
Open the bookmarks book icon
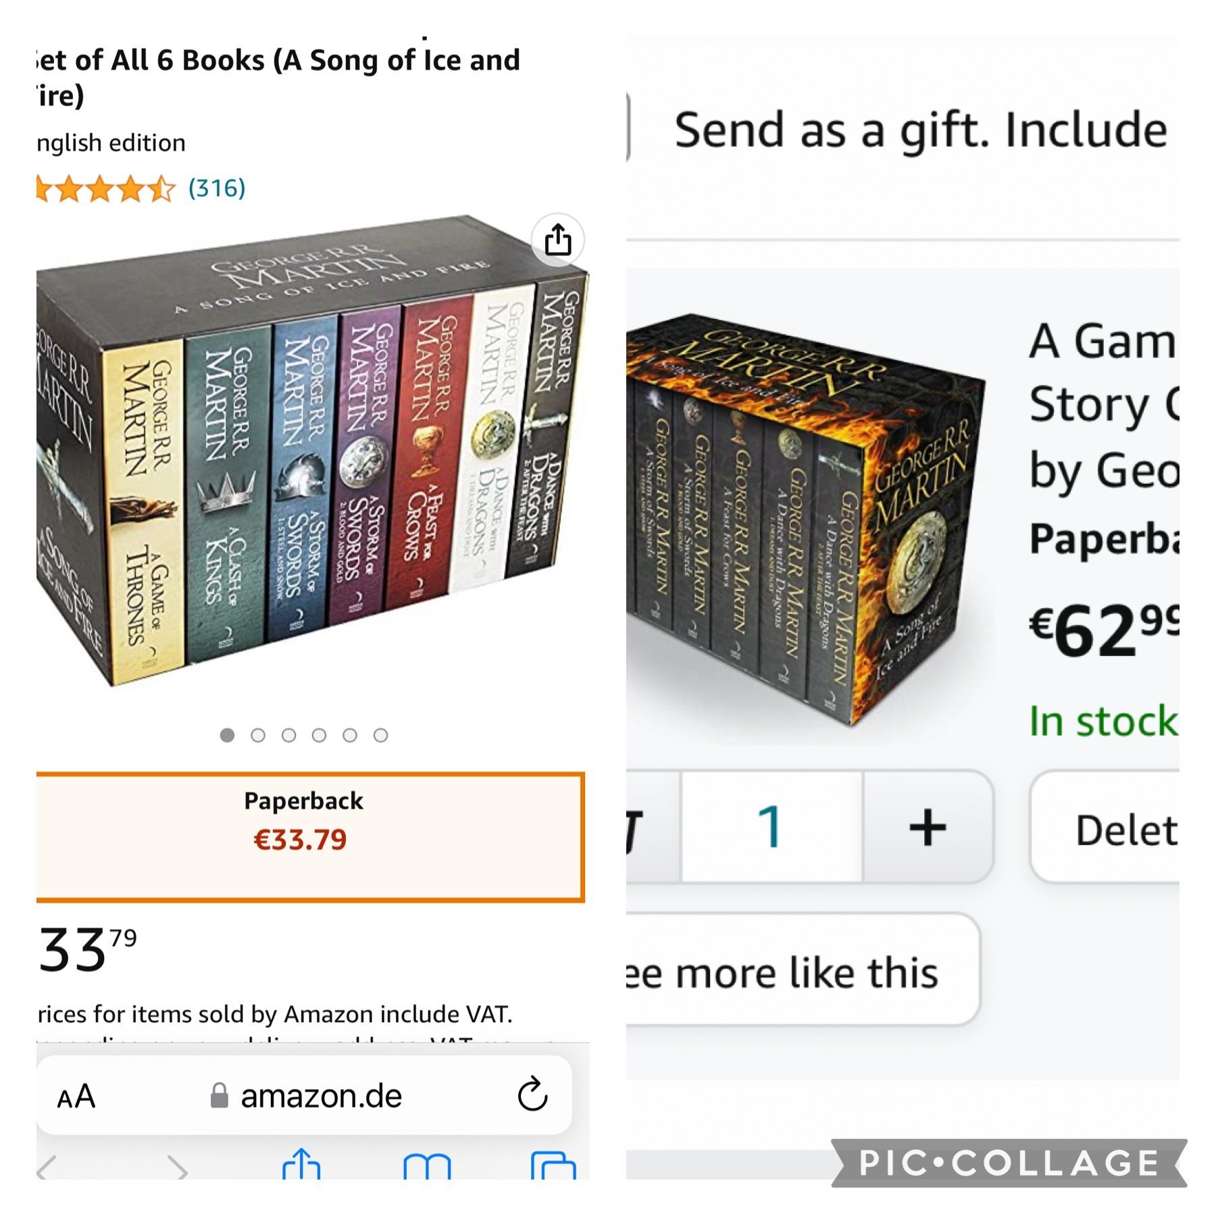click(x=427, y=1165)
